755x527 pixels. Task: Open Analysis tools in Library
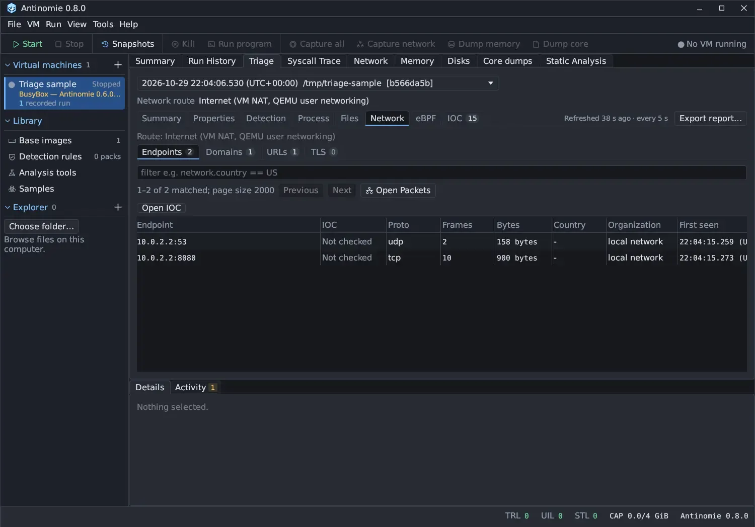[64, 172]
